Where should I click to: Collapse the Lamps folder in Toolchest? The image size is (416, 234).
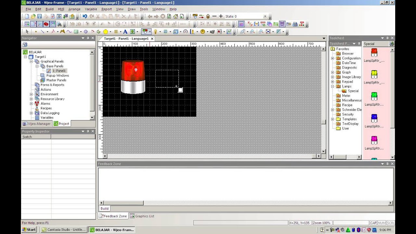332,86
